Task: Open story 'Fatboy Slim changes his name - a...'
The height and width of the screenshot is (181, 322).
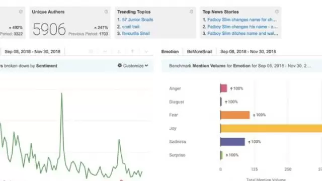Action: tap(243, 27)
